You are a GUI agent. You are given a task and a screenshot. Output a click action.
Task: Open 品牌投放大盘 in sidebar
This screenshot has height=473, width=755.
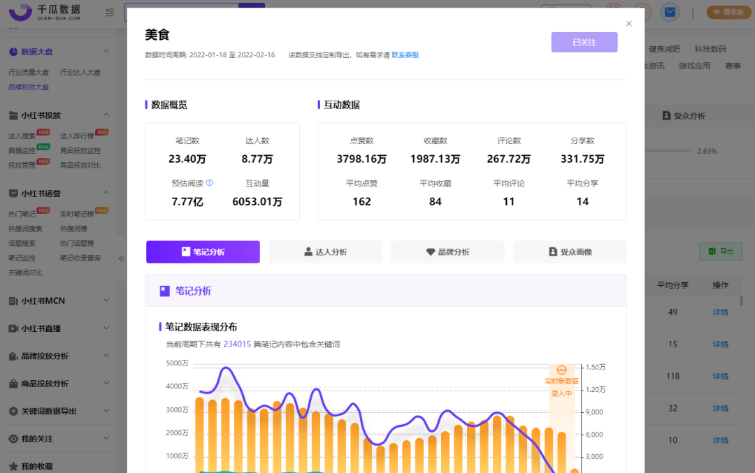(x=29, y=87)
